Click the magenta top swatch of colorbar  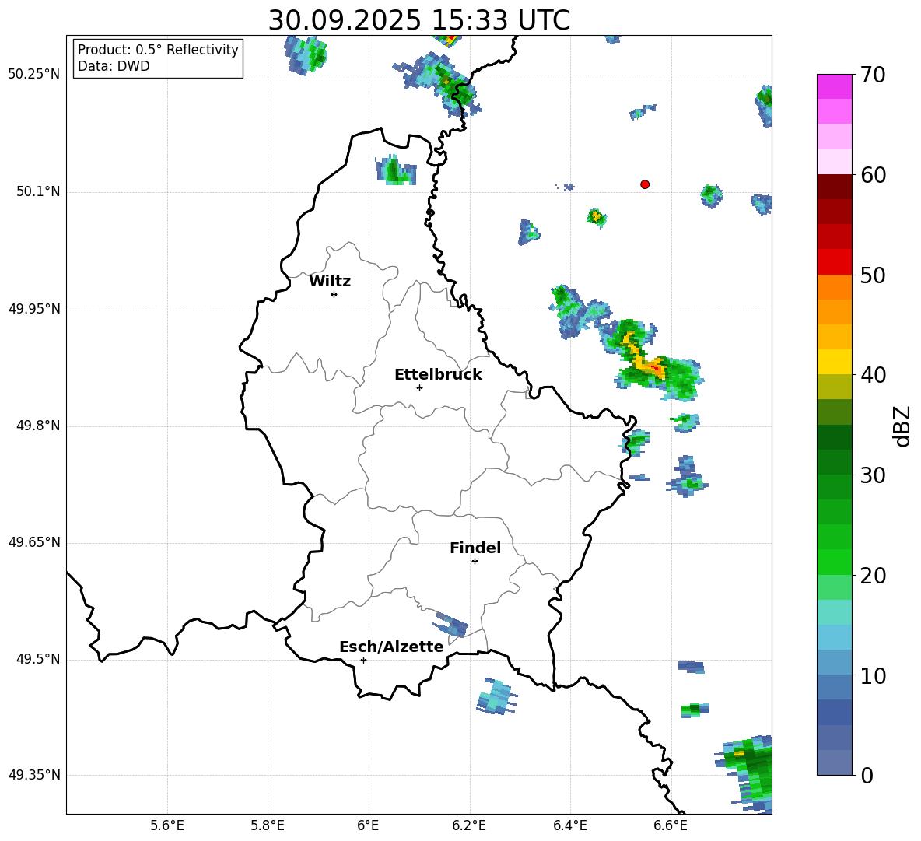834,86
